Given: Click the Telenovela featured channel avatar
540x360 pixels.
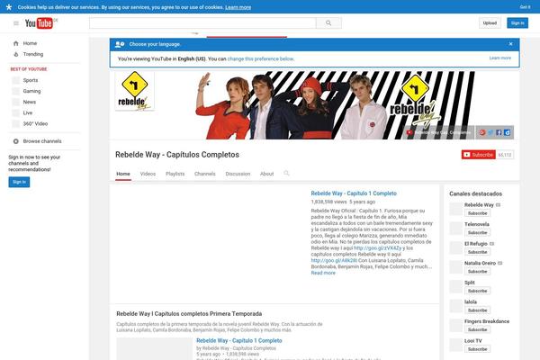Looking at the screenshot, I should click(x=456, y=228).
